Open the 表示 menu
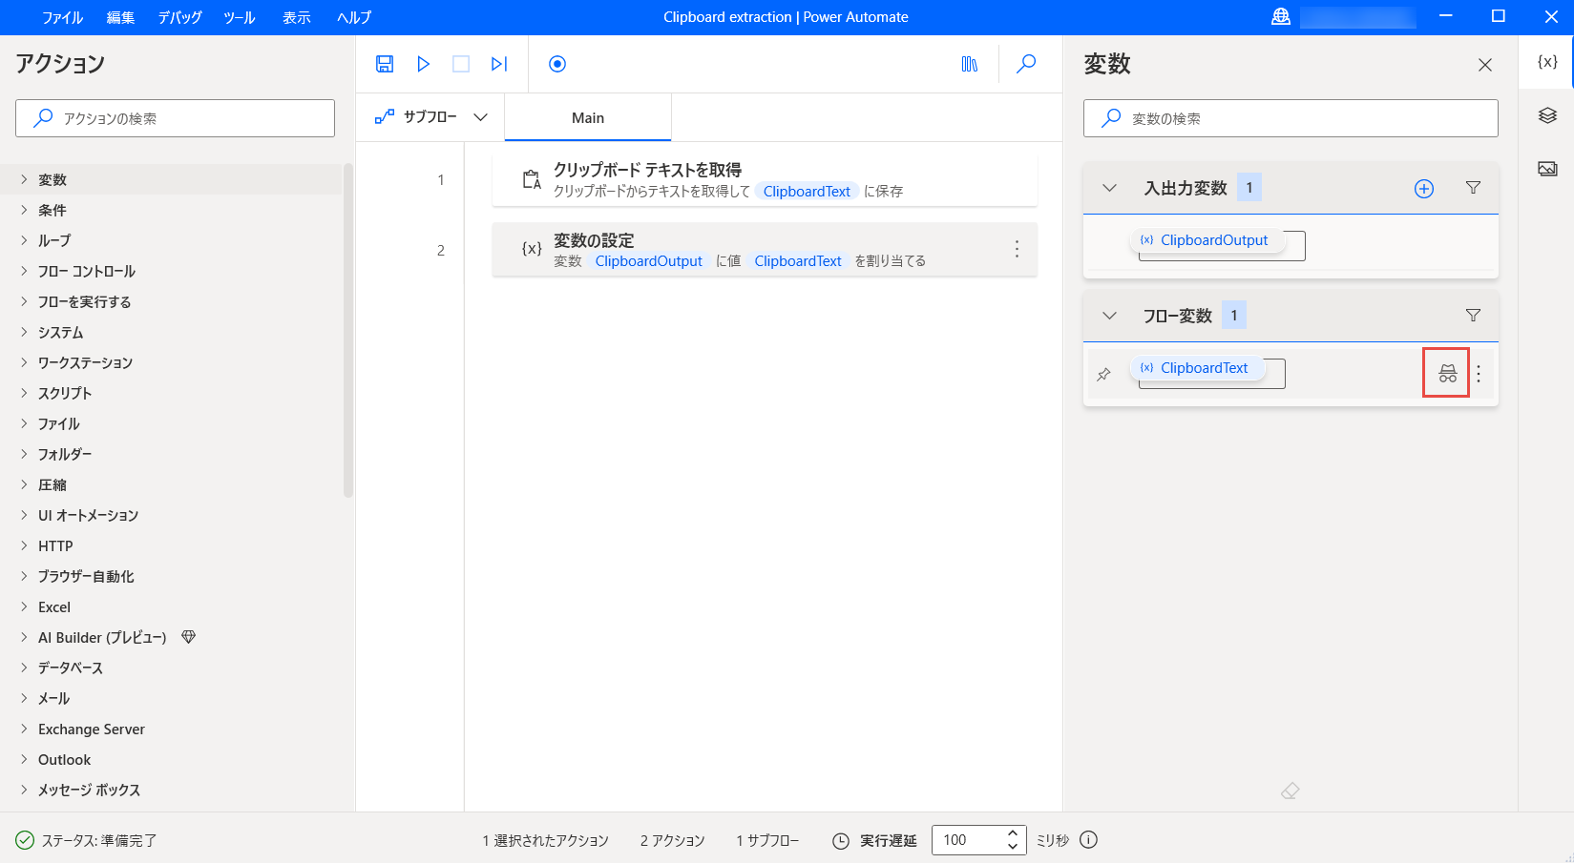 pyautogui.click(x=297, y=17)
